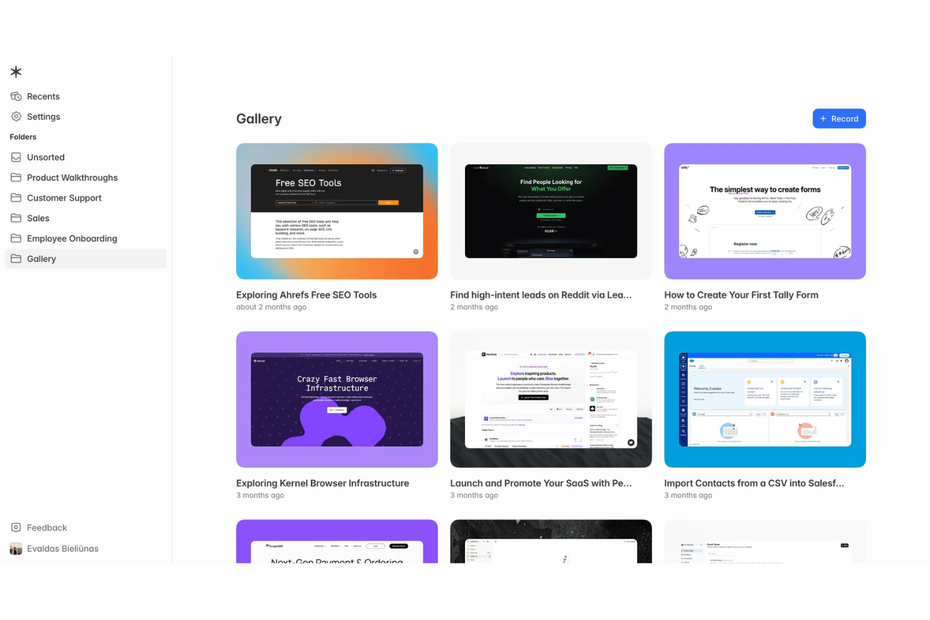Image resolution: width=930 pixels, height=620 pixels.
Task: Click "3 months ago" under Kernel card
Action: click(260, 496)
